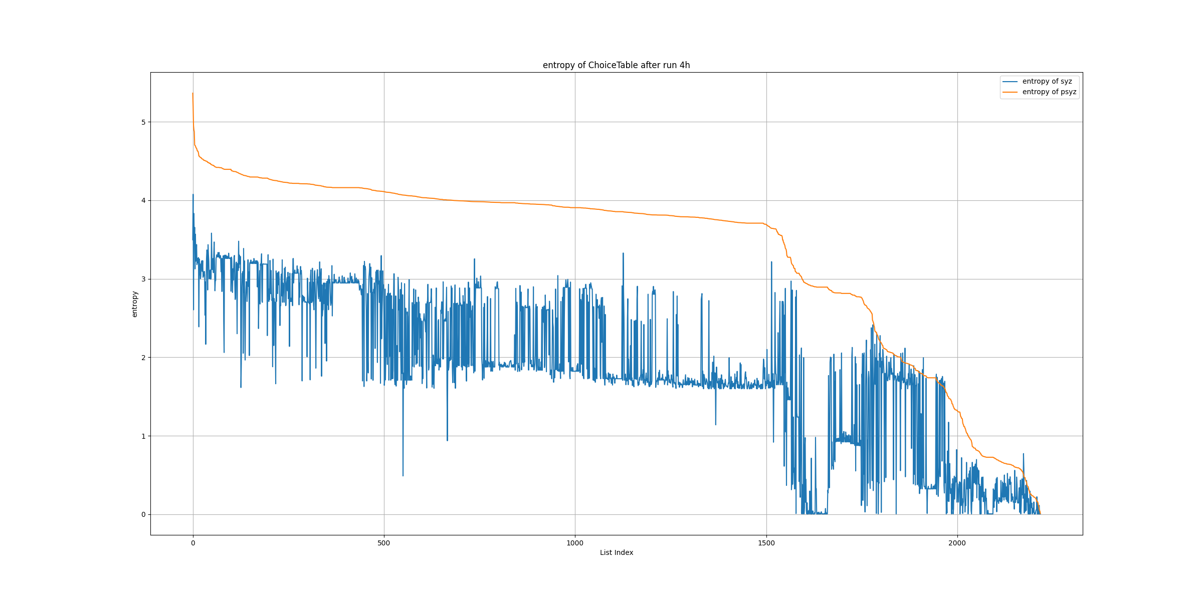The width and height of the screenshot is (1203, 601).
Task: Click the x-axis tick label 1000
Action: point(575,543)
